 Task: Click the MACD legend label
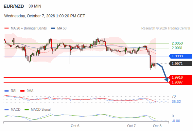[15, 110]
